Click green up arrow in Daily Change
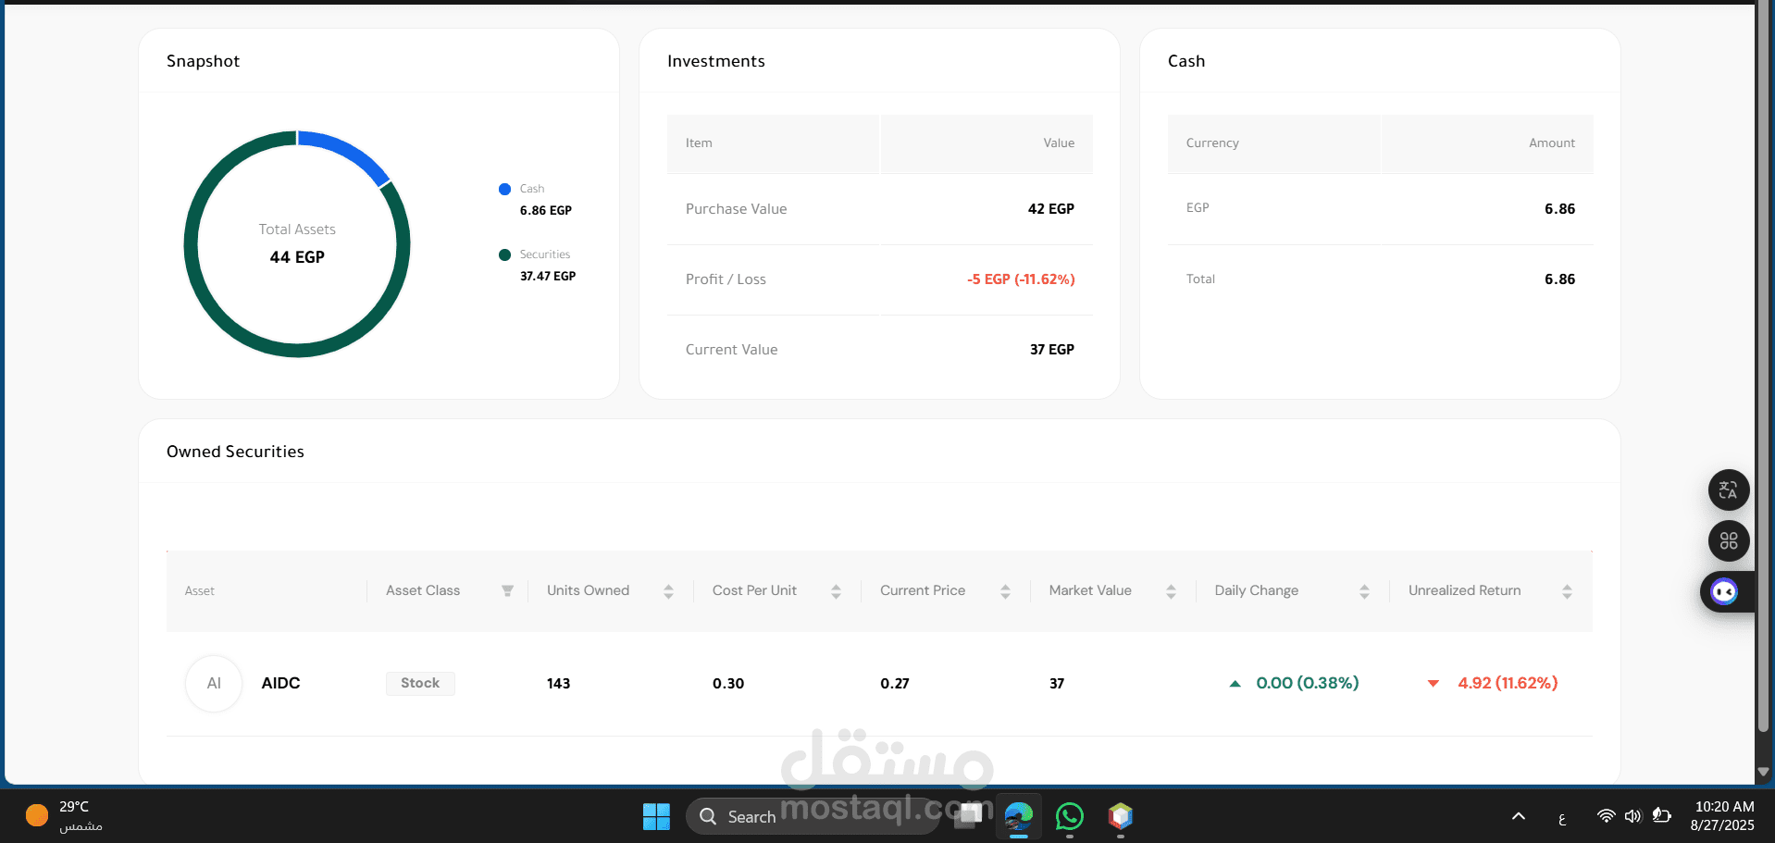The height and width of the screenshot is (843, 1775). [x=1235, y=684]
